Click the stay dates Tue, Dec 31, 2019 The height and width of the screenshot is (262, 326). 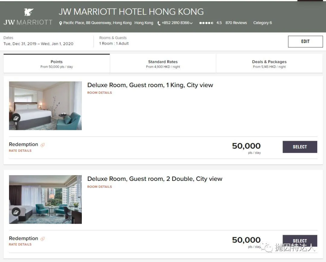point(38,44)
